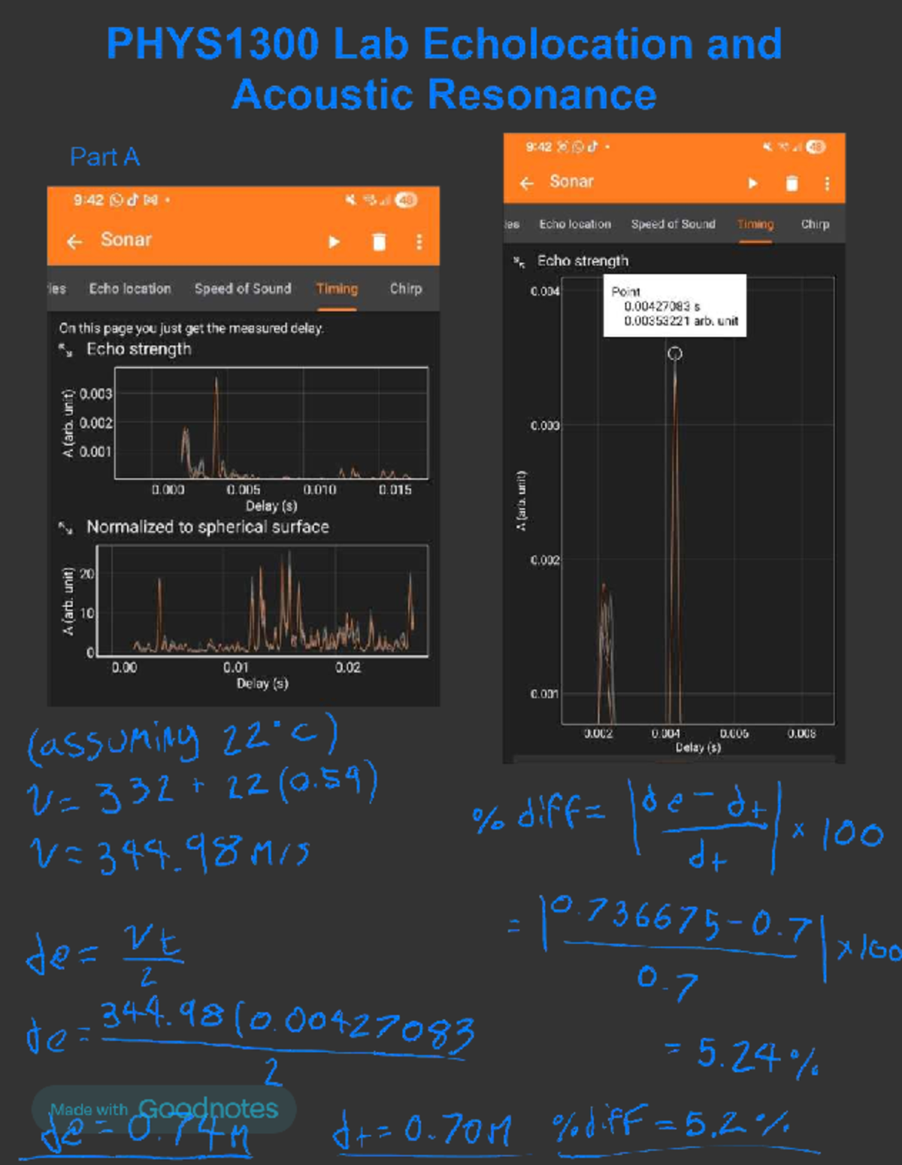Open the three-dot menu in the left Sonar header

pos(419,241)
